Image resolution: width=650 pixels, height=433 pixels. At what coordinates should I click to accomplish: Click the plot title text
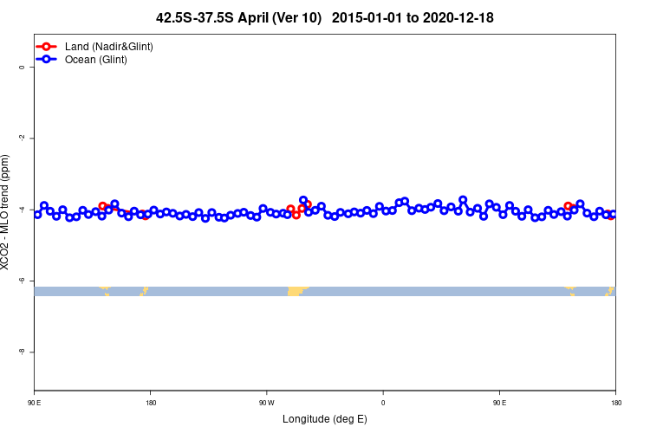coord(325,18)
